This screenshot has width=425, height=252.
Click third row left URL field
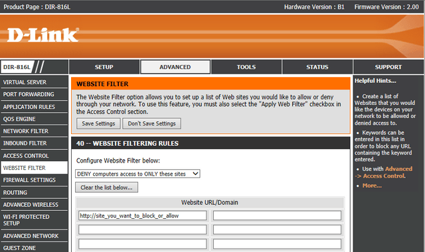(x=143, y=244)
